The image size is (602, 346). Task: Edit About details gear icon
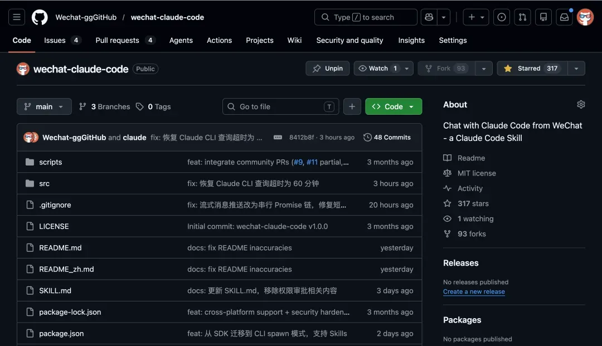(581, 104)
